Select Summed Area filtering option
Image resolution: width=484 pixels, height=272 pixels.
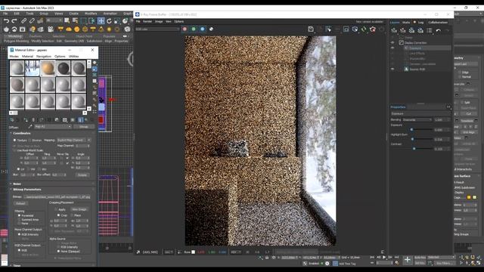click(x=19, y=220)
